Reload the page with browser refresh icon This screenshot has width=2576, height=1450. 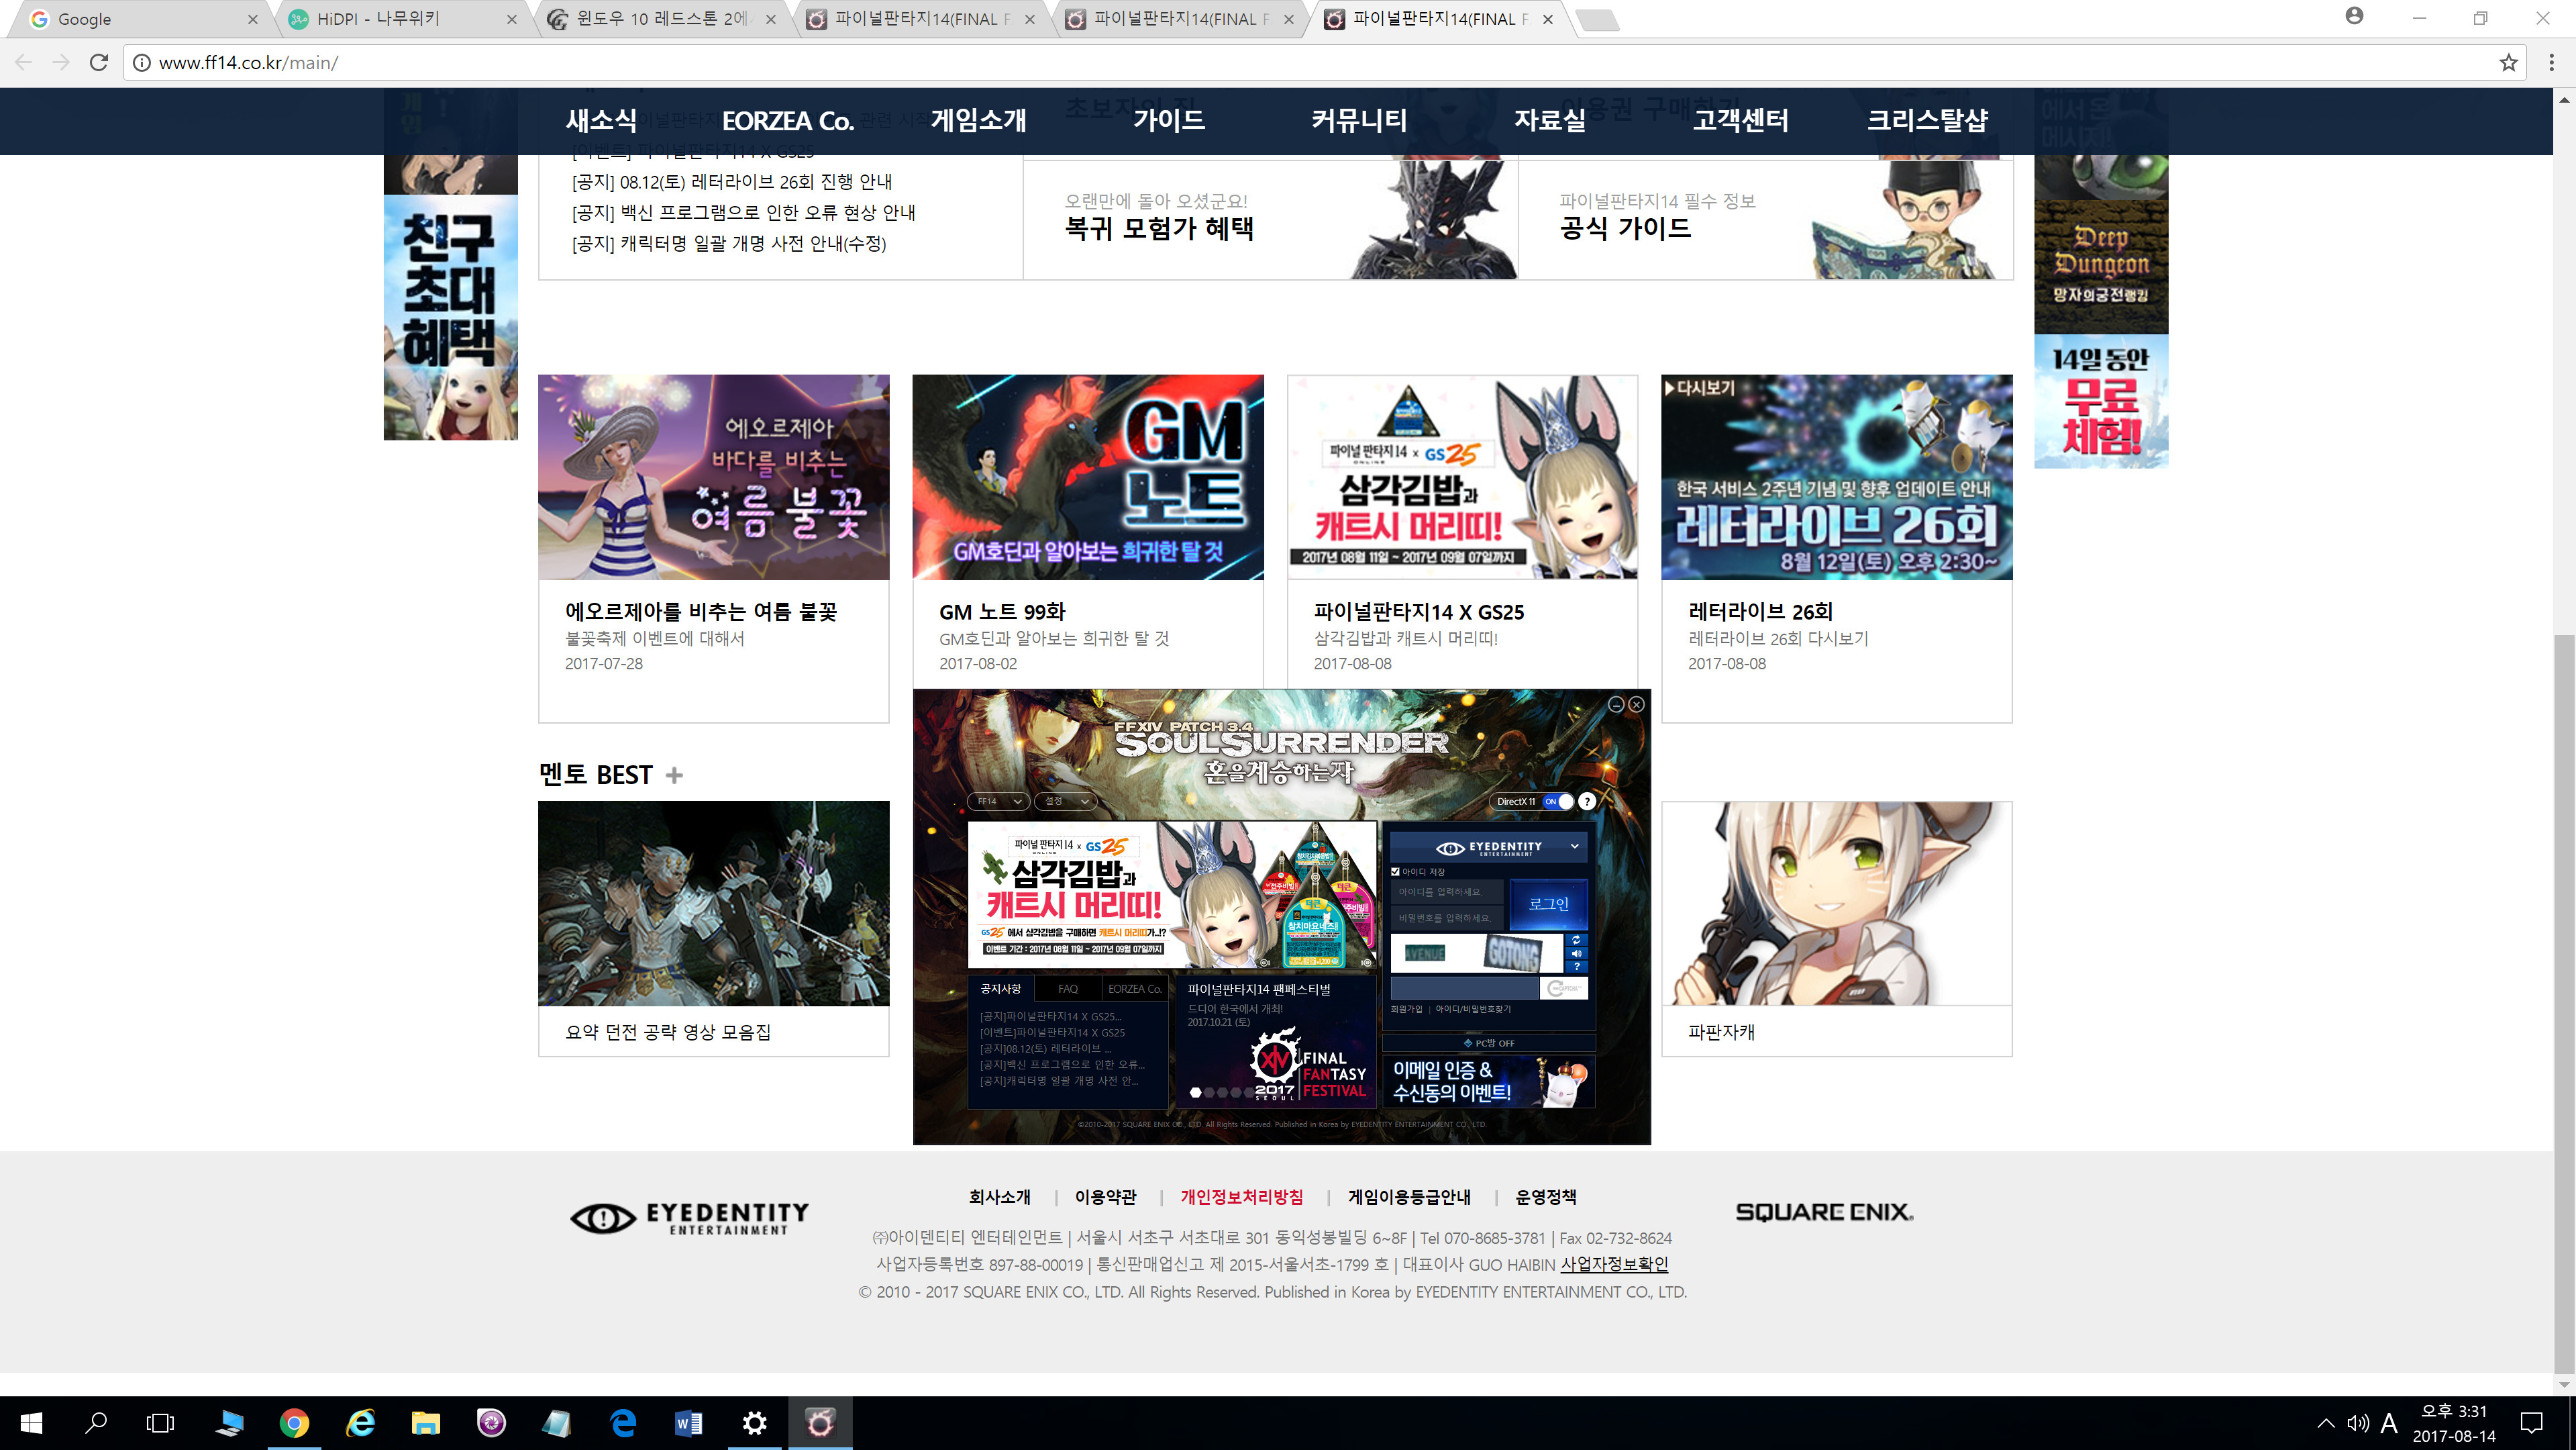pos(98,62)
